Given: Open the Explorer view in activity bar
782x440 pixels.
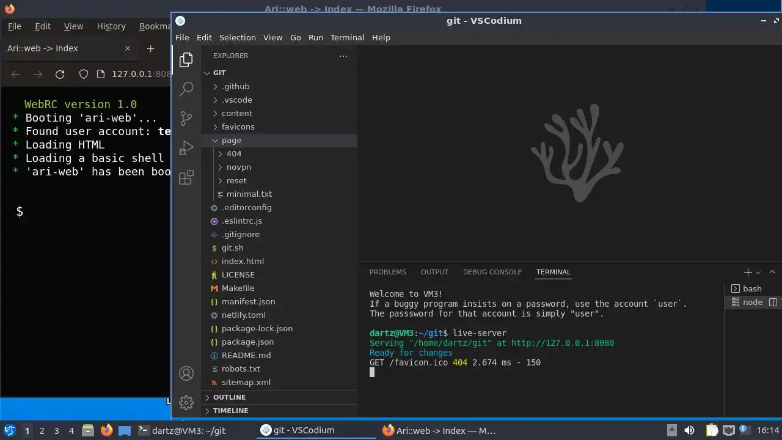Looking at the screenshot, I should tap(186, 60).
